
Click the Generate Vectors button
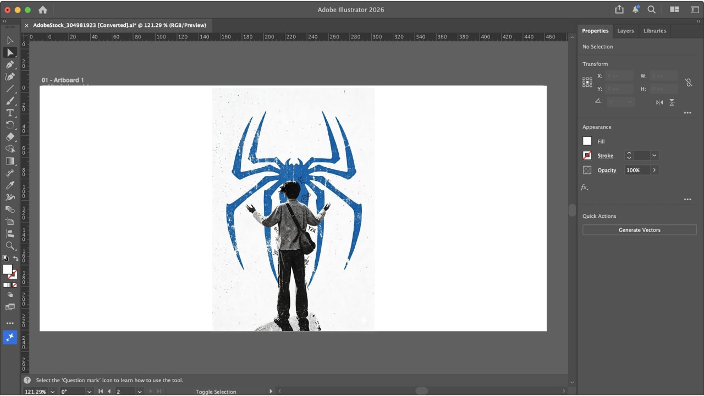640,230
